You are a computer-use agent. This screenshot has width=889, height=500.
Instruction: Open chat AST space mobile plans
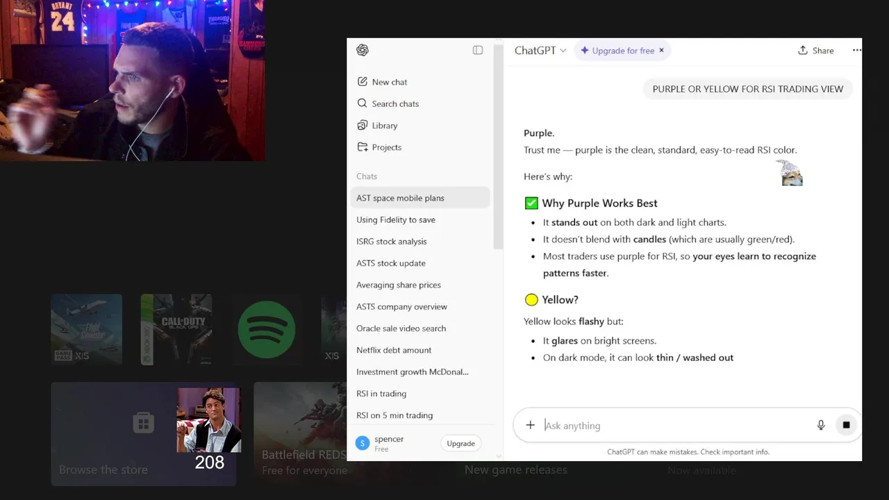pos(420,198)
